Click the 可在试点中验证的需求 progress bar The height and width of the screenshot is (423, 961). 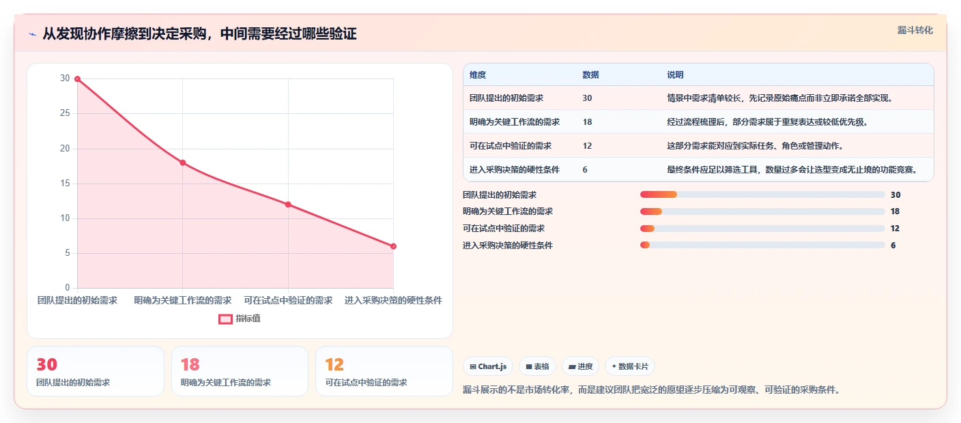pos(762,229)
